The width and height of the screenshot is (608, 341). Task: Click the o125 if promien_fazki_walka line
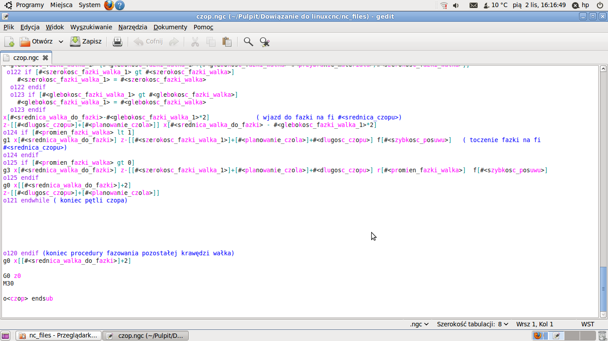coord(69,163)
